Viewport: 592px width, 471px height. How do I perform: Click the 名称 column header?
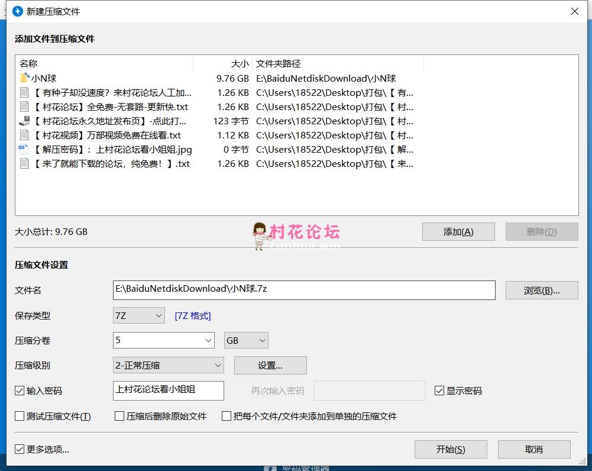click(104, 63)
